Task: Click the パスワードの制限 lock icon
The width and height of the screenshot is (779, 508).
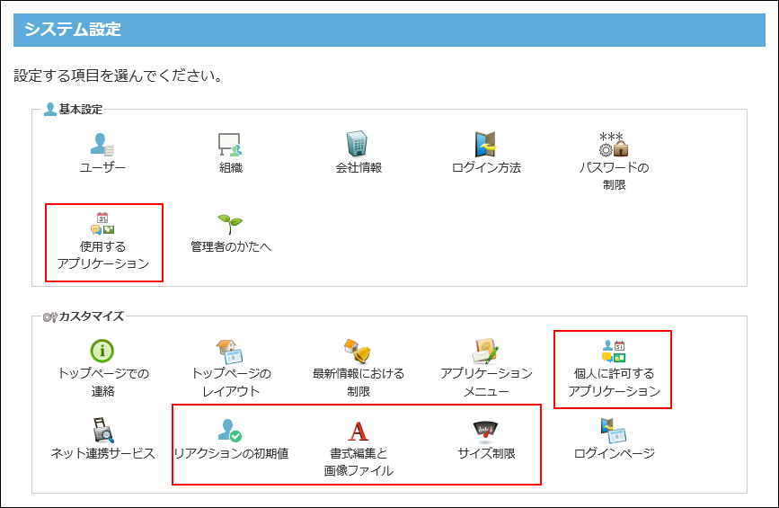Action: [x=614, y=144]
